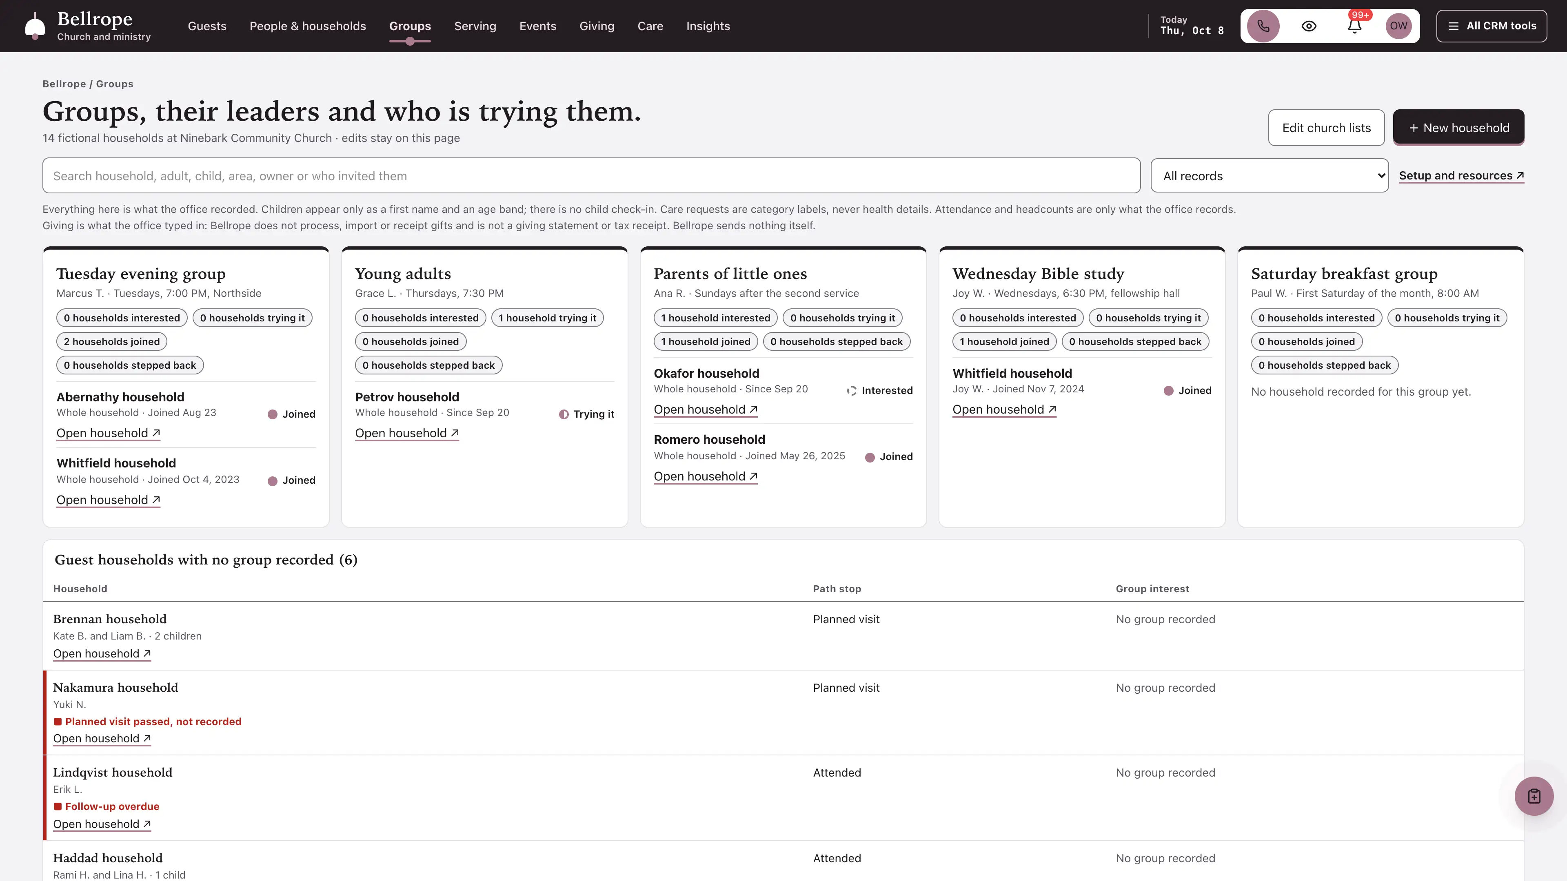1567x881 pixels.
Task: Open household link under Petrov household
Action: point(407,433)
